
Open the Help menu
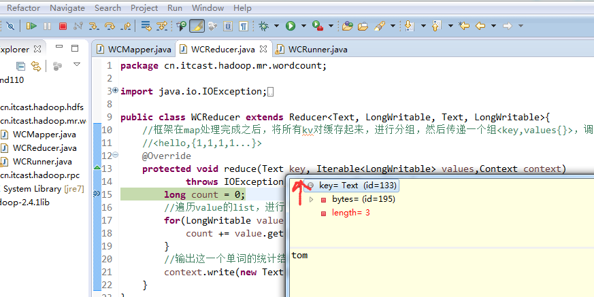(x=242, y=7)
